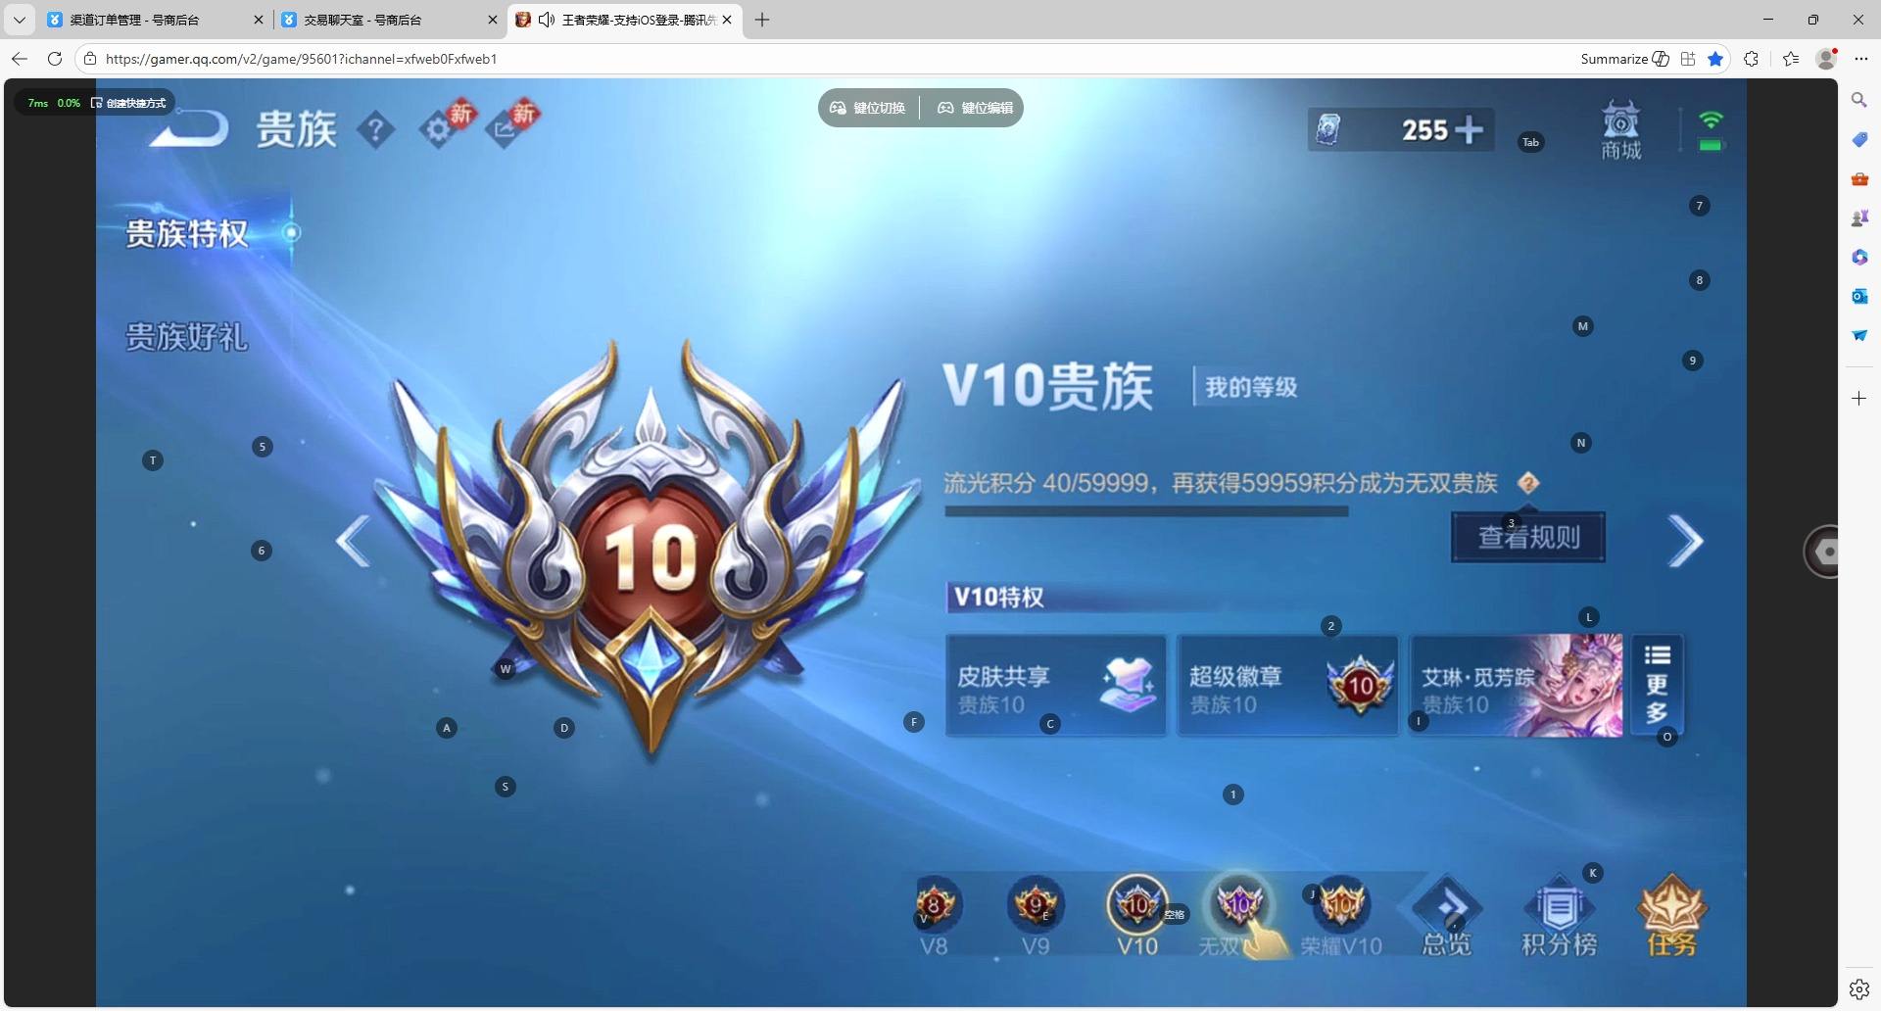Click the 7ms latency indicator
Image resolution: width=1881 pixels, height=1011 pixels.
pos(37,103)
